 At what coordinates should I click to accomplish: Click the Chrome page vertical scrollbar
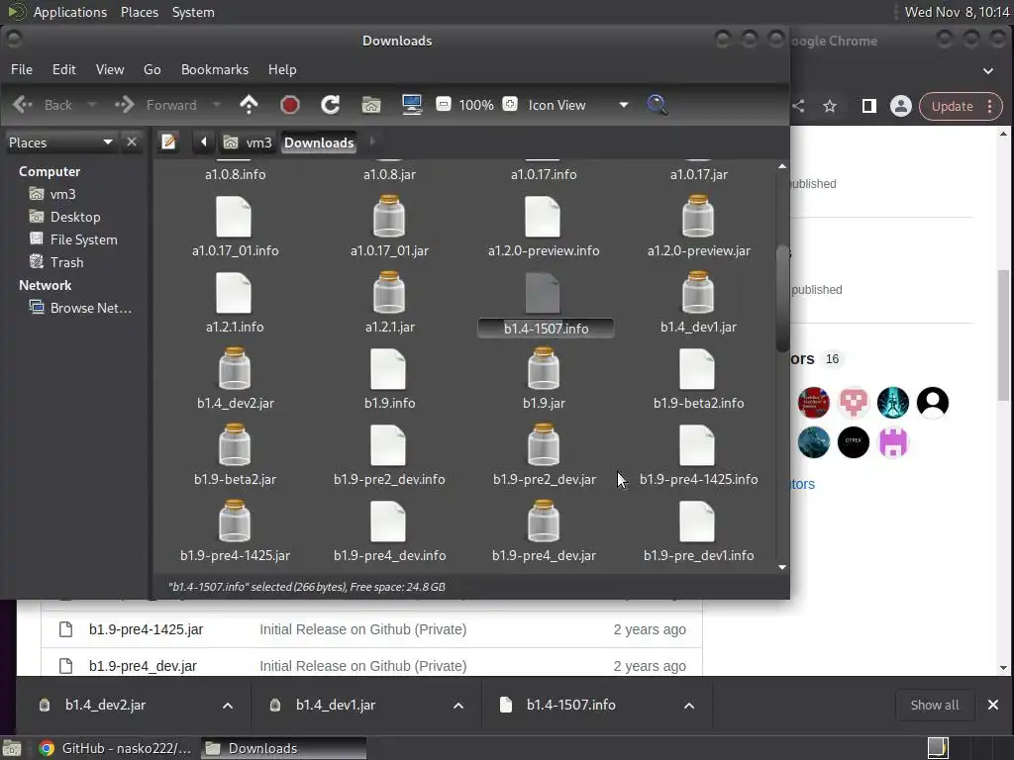tap(1003, 336)
